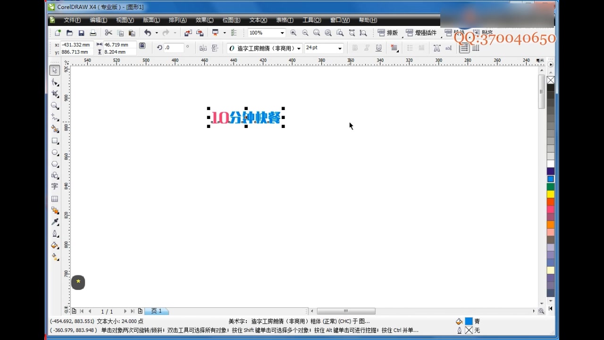
Task: Open the character formatting dialog
Action: point(437,48)
